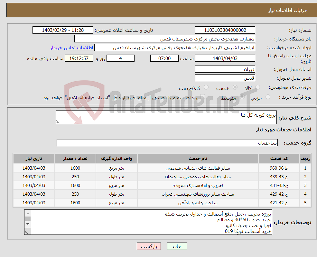Click the تعداد / مقدار column header
The height and width of the screenshot is (257, 317).
(x=75, y=159)
